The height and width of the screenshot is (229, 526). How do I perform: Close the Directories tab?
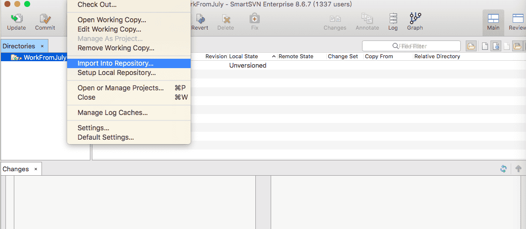pyautogui.click(x=42, y=46)
